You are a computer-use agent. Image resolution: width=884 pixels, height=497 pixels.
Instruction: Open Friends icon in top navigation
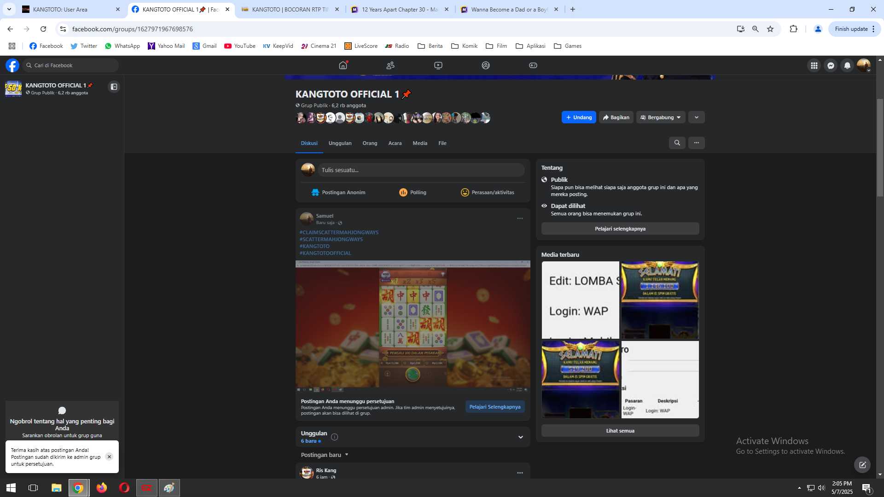390,65
